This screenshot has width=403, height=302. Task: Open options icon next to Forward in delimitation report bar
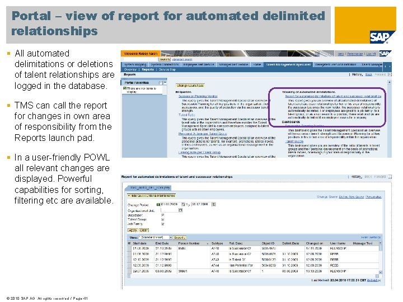(390, 177)
